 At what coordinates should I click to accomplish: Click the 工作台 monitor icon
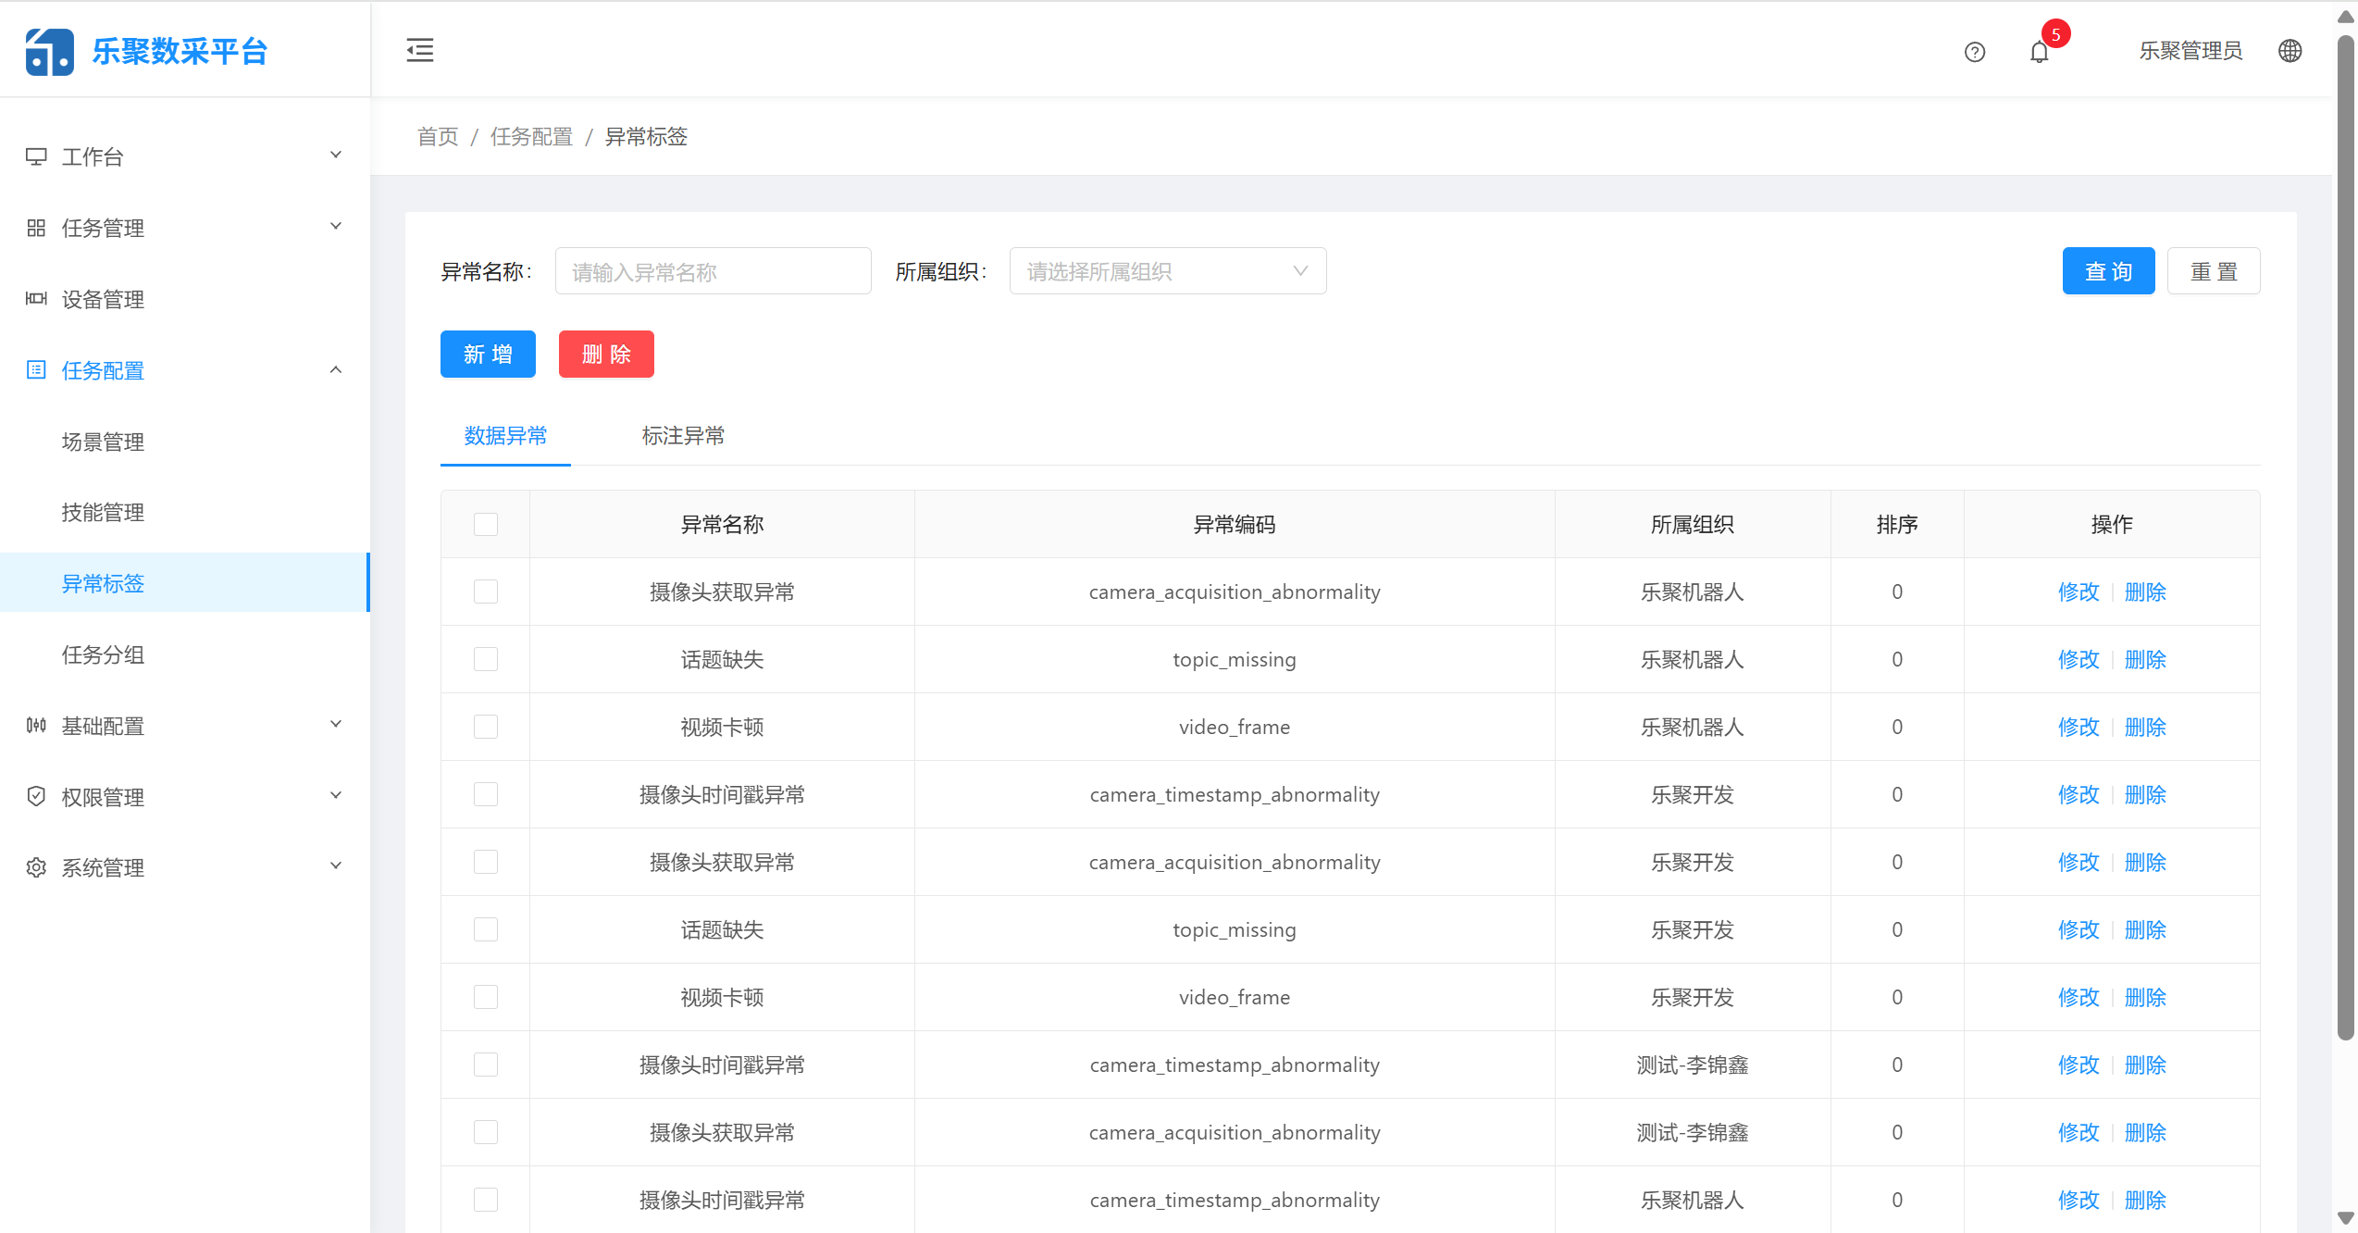[36, 156]
